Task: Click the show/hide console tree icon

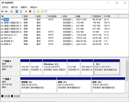Action: tap(12, 11)
